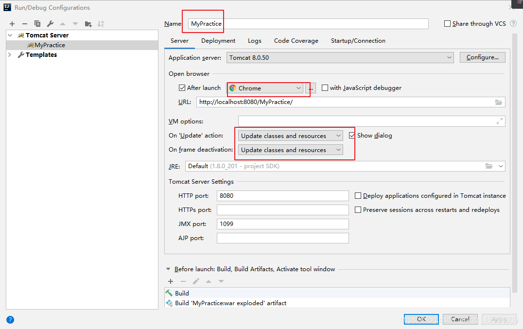The width and height of the screenshot is (523, 329).
Task: Enable with JavaScript debugger checkbox
Action: [x=325, y=87]
